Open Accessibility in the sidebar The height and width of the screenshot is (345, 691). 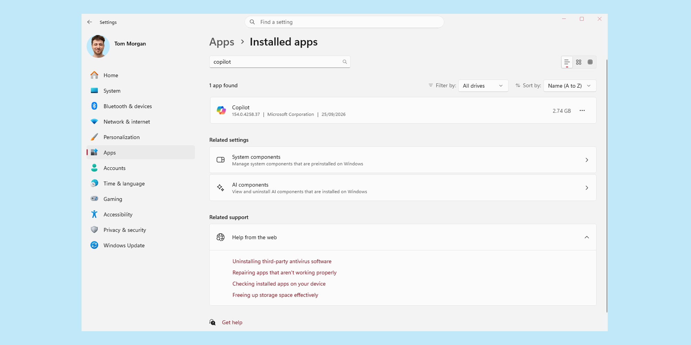[x=141, y=214]
